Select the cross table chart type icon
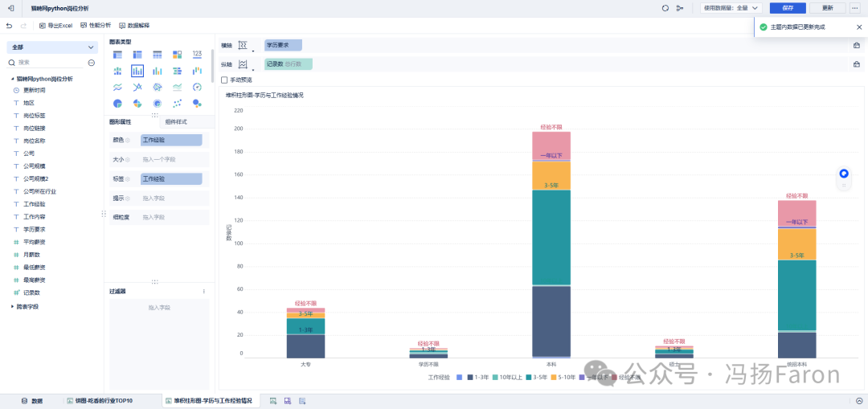Viewport: 868px width, 409px height. point(137,54)
